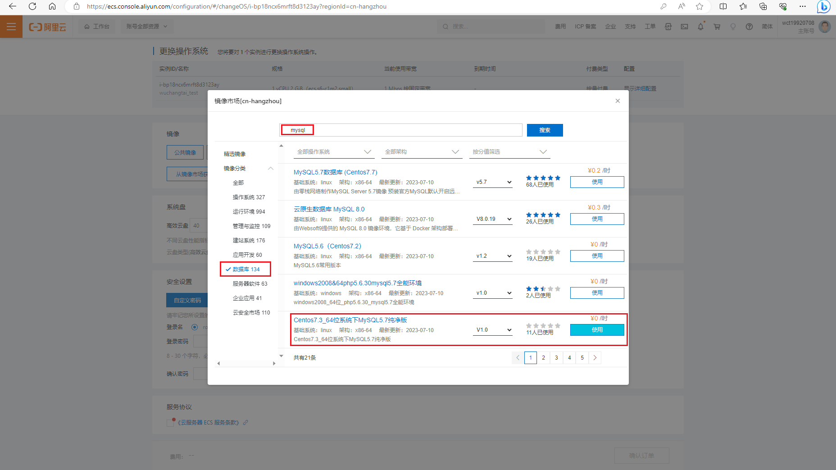Screen dimensions: 836x470
Task: Open the 全部操作系统 dropdown
Action: 334,152
